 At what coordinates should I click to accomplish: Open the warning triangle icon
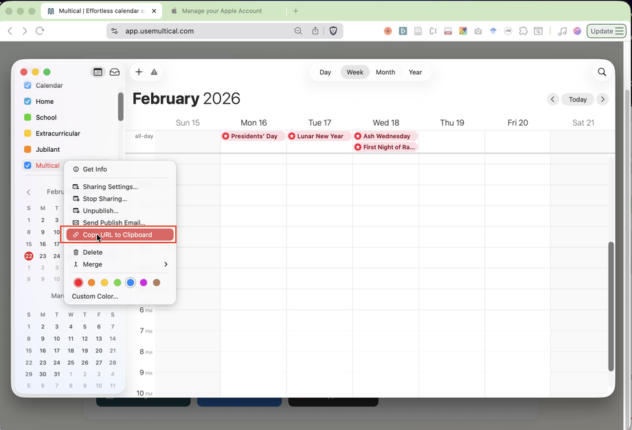point(154,71)
